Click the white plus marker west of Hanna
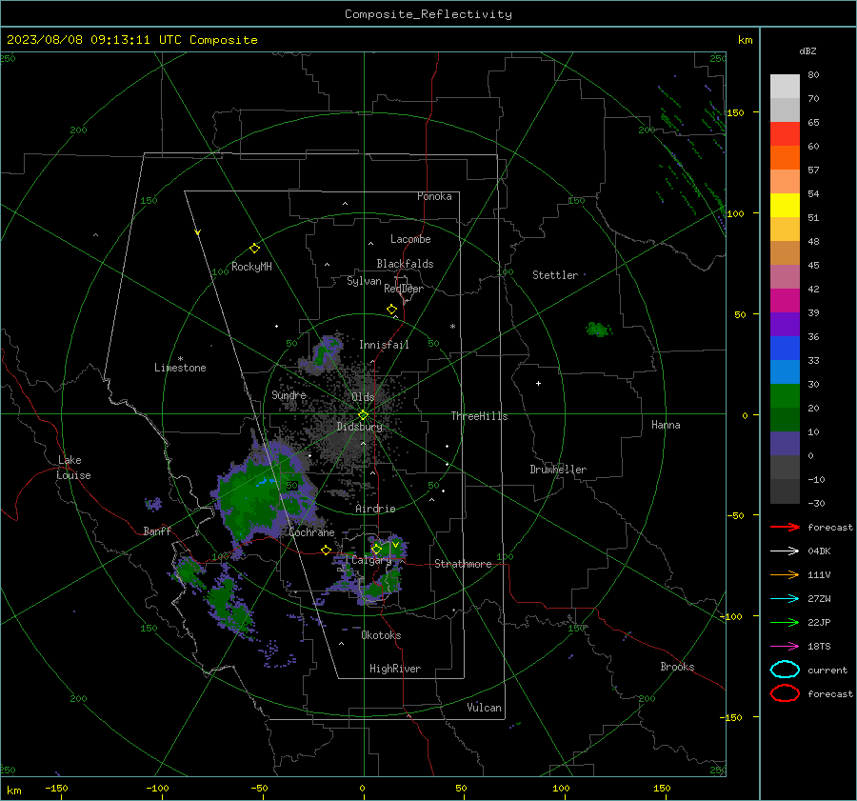 click(538, 383)
